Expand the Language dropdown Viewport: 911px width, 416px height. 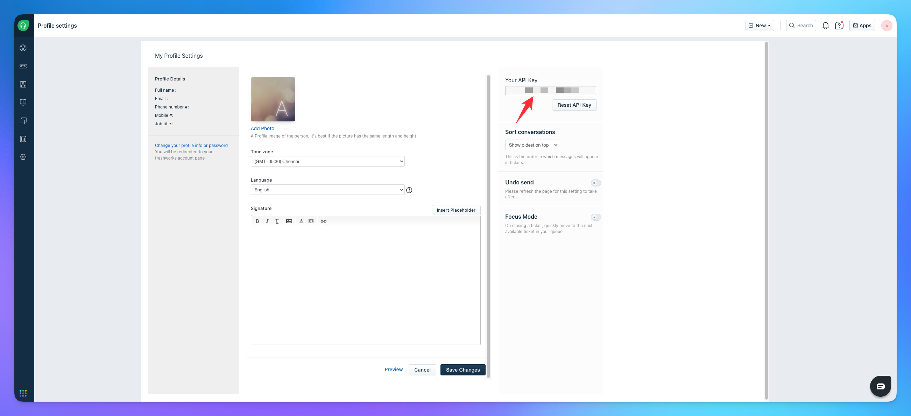click(x=327, y=190)
